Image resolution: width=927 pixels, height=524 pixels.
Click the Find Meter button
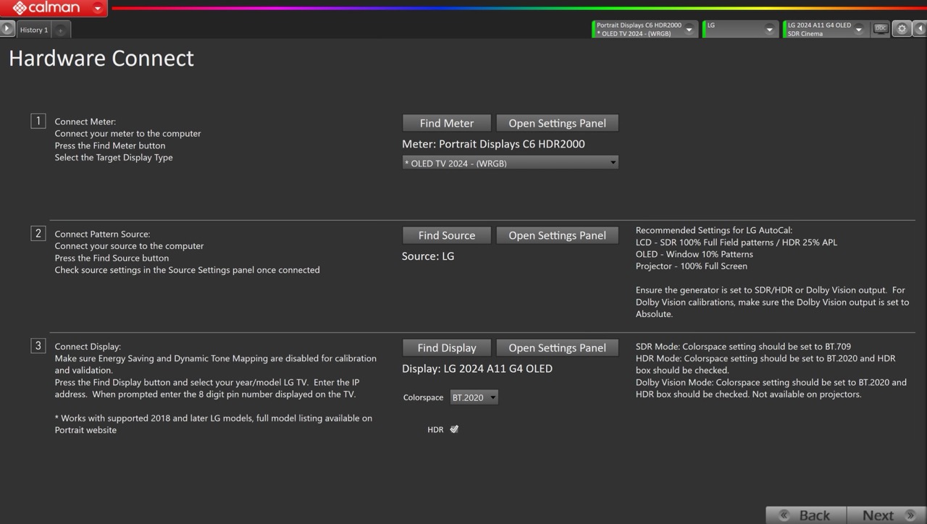pyautogui.click(x=447, y=123)
